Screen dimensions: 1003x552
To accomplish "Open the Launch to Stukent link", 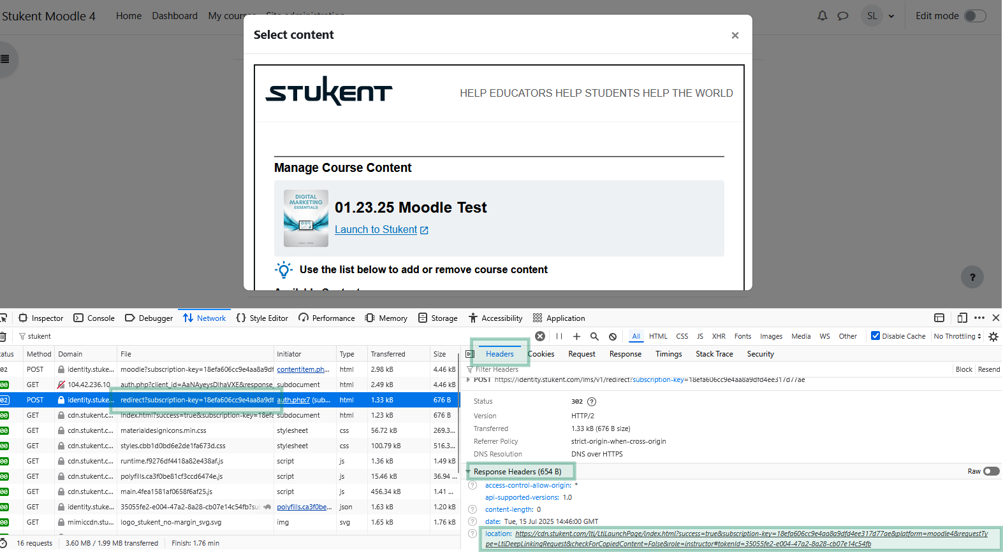I will pyautogui.click(x=381, y=230).
